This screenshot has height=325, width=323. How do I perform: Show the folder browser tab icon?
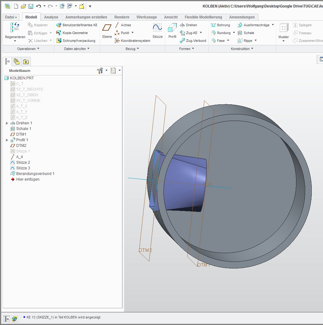pos(16,62)
